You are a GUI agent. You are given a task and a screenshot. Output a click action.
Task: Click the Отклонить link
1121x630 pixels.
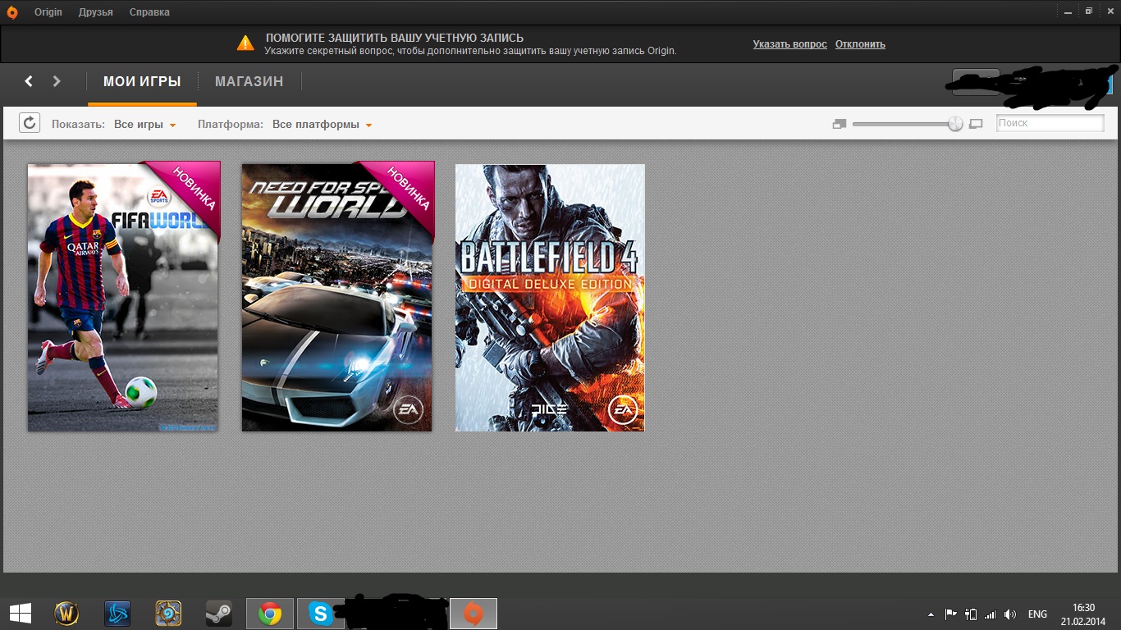pyautogui.click(x=860, y=44)
